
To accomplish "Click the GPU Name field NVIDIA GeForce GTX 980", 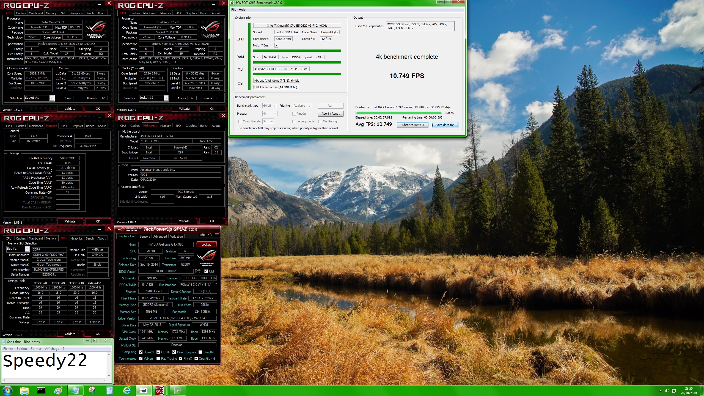I will coord(166,244).
